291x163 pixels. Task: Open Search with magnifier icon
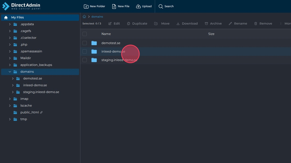coord(161,6)
